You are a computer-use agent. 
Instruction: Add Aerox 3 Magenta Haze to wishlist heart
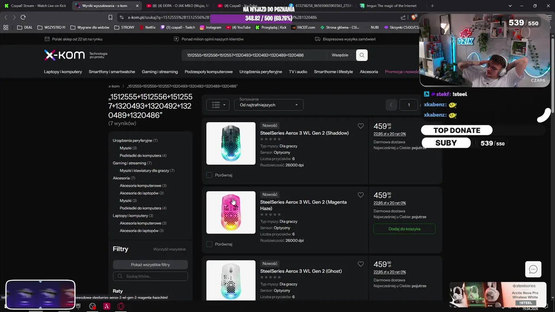tap(361, 195)
